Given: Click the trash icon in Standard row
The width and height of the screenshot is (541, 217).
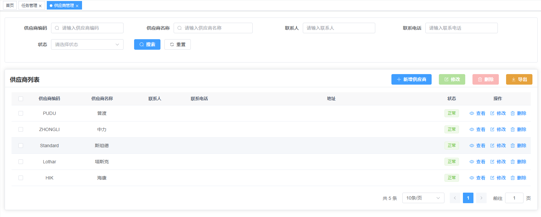Looking at the screenshot, I should click(513, 146).
